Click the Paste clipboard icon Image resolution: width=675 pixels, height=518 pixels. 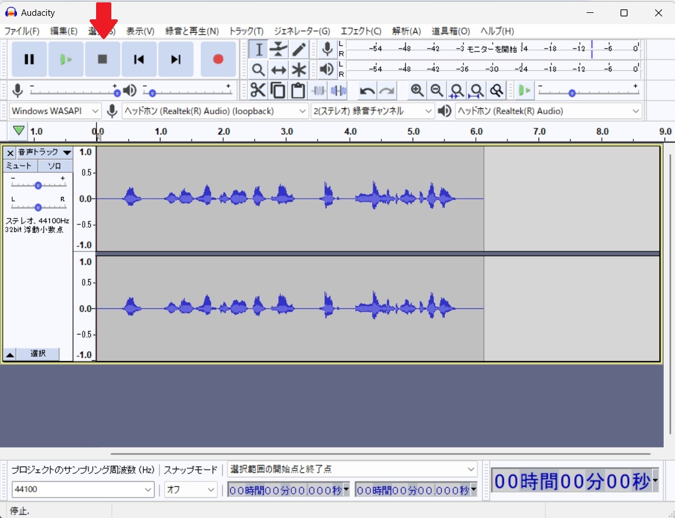click(298, 90)
